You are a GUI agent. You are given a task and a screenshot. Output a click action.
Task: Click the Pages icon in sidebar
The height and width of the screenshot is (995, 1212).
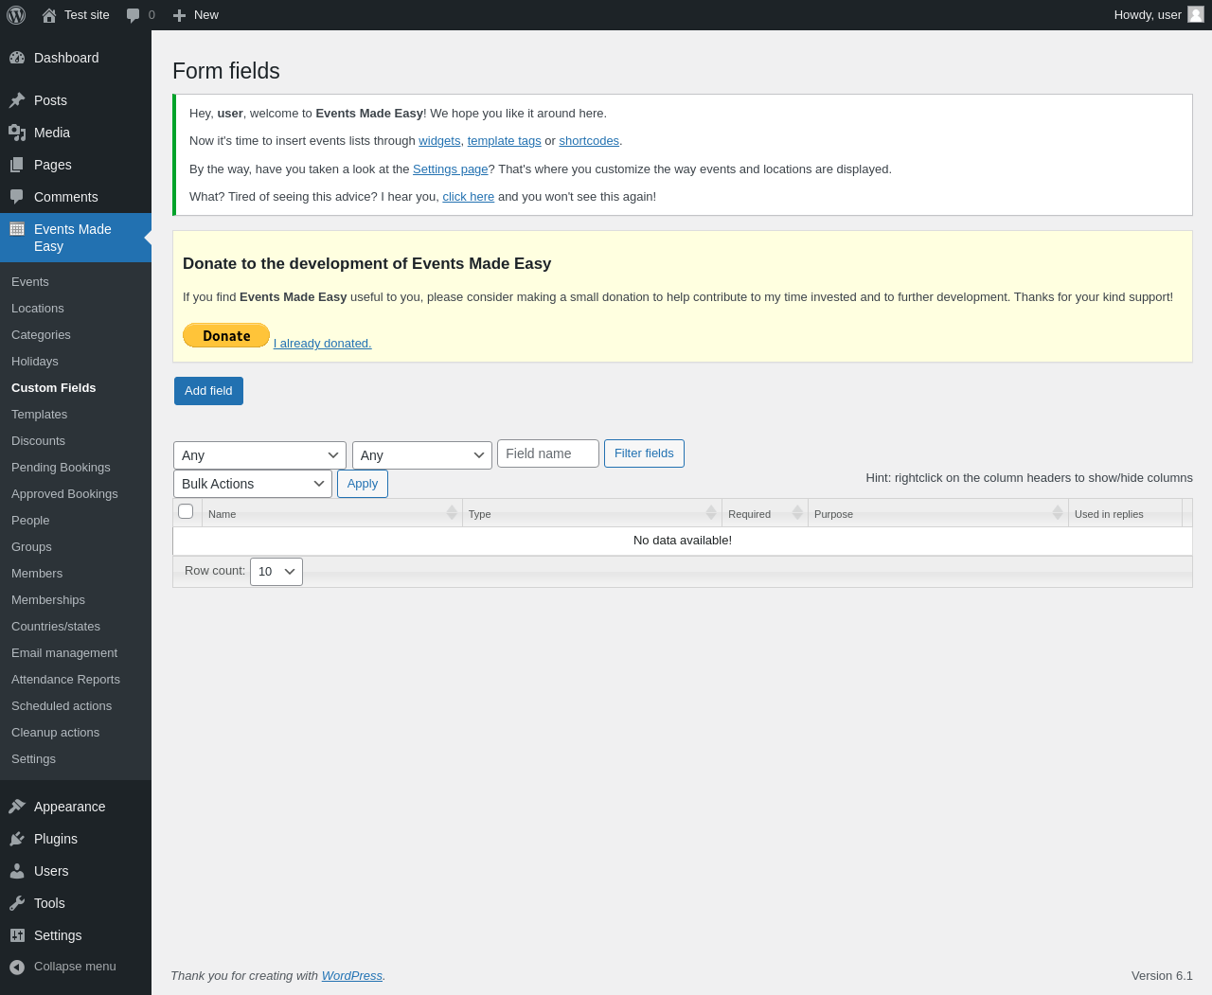point(17,165)
